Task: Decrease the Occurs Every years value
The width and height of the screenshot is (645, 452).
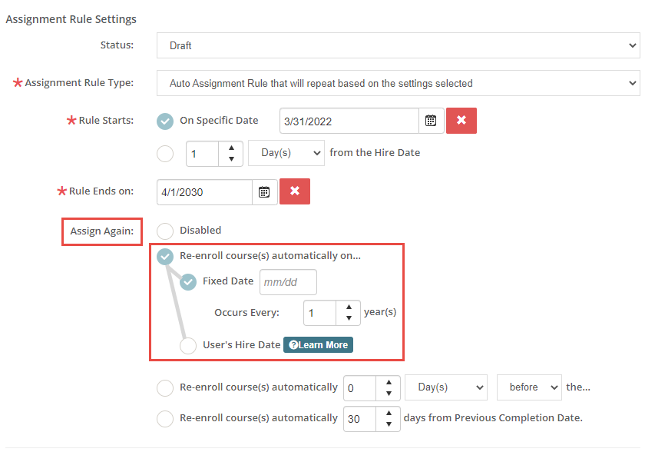Action: (x=349, y=318)
